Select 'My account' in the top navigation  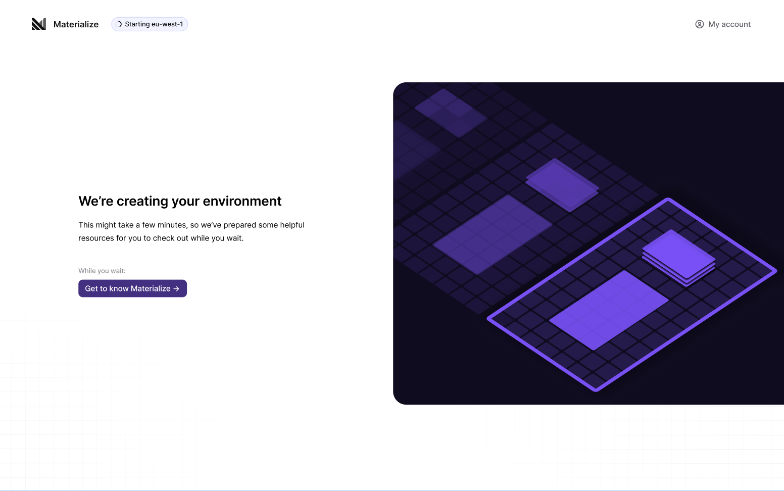pos(729,24)
